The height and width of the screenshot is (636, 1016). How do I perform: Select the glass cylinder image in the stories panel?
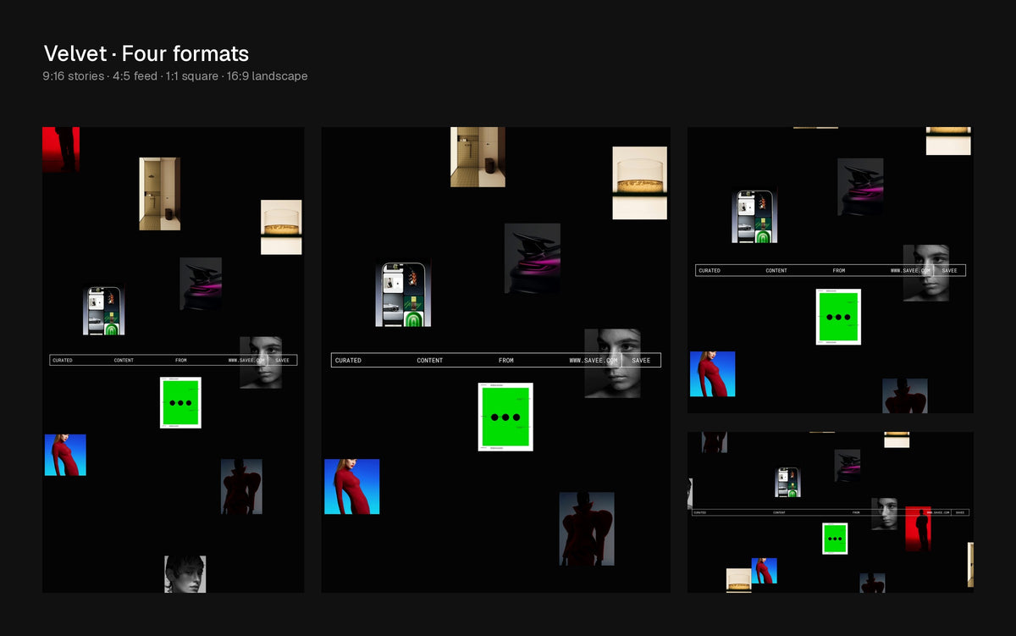pyautogui.click(x=281, y=227)
